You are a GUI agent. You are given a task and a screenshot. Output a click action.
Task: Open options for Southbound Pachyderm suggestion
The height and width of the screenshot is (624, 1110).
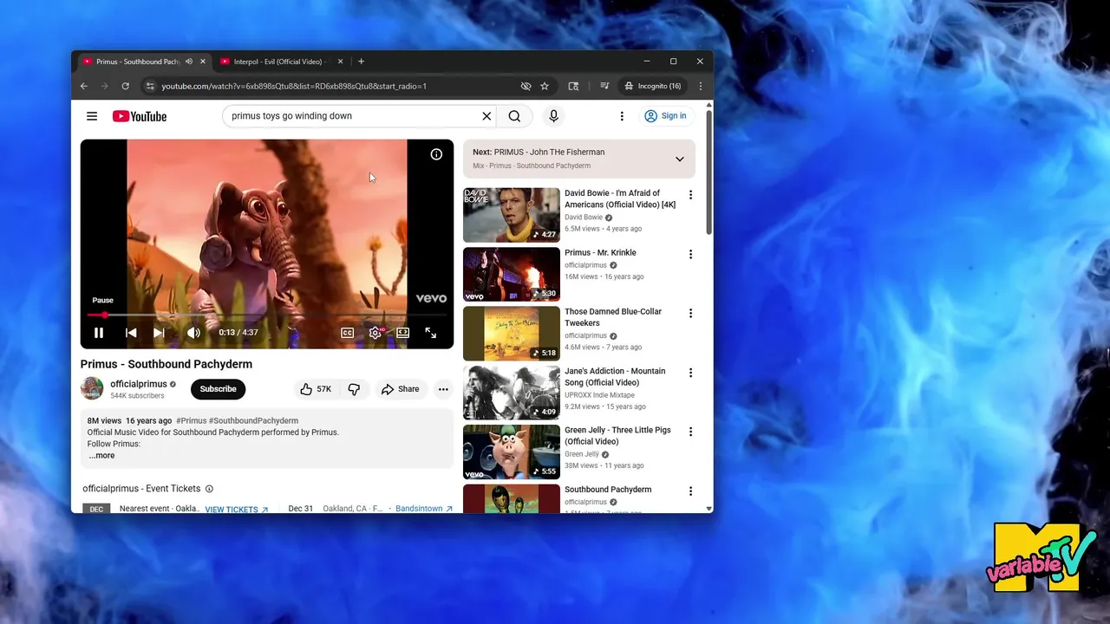click(691, 491)
